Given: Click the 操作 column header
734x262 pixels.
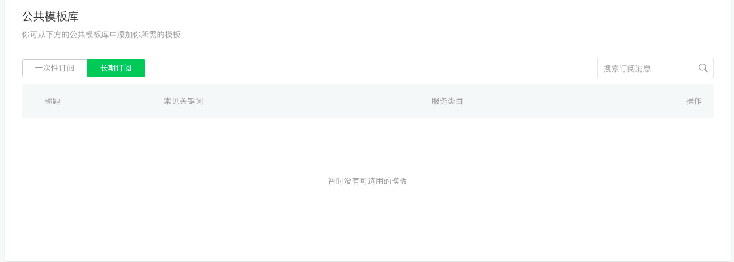Looking at the screenshot, I should point(694,101).
